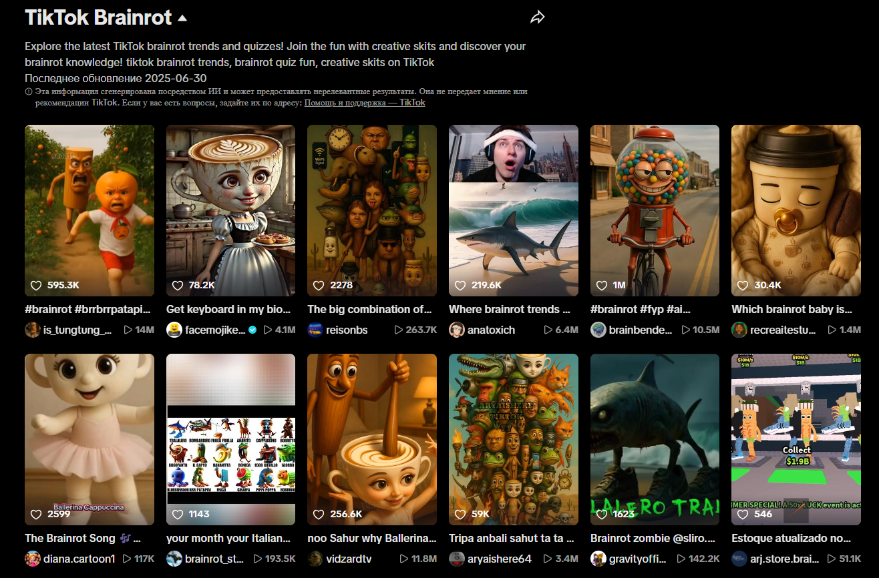This screenshot has width=879, height=578.
Task: Click the heart icon showing 2599 likes
Action: click(36, 514)
